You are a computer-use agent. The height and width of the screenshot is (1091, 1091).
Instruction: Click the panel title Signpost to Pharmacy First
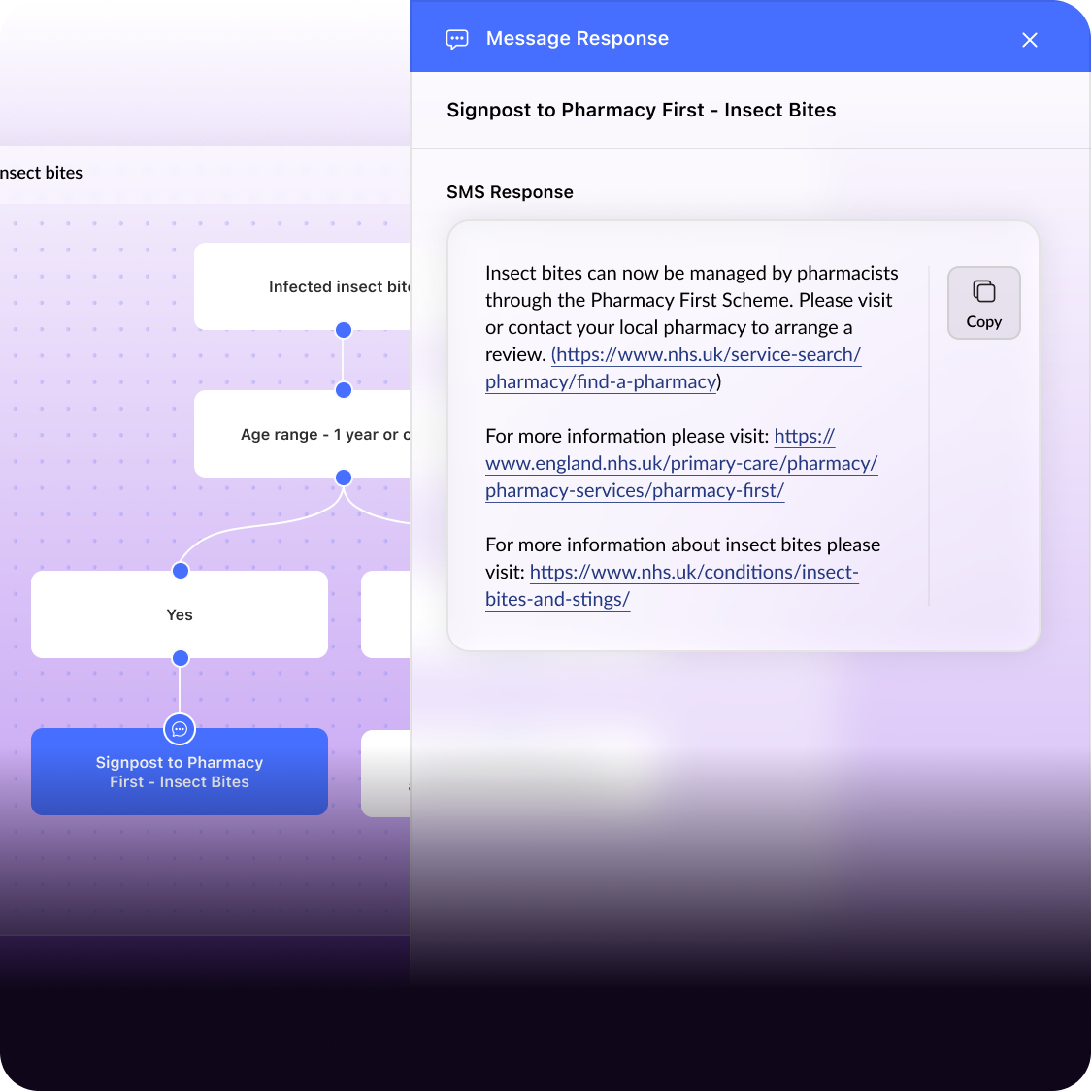pos(641,110)
